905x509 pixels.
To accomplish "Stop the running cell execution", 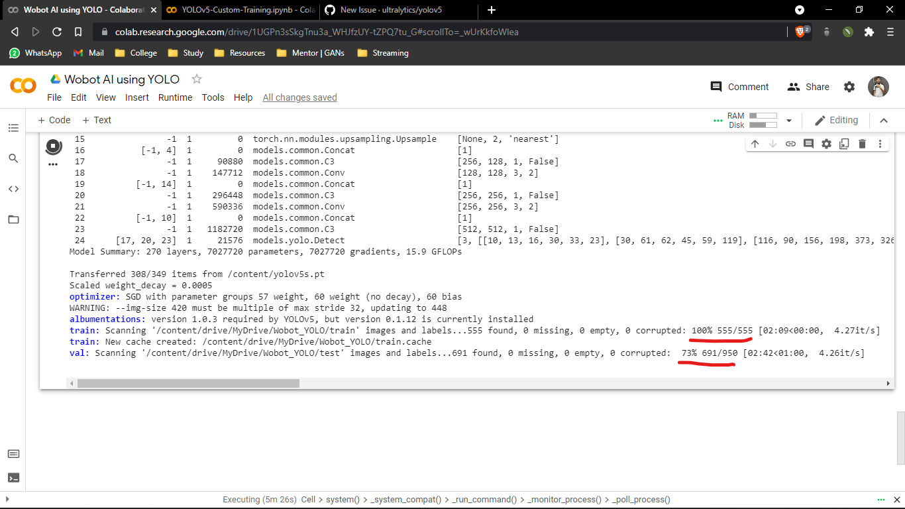I will pyautogui.click(x=53, y=144).
